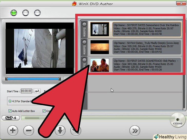Open Subtitle for the Somewhere Over the Rainbow clip

click(84, 29)
